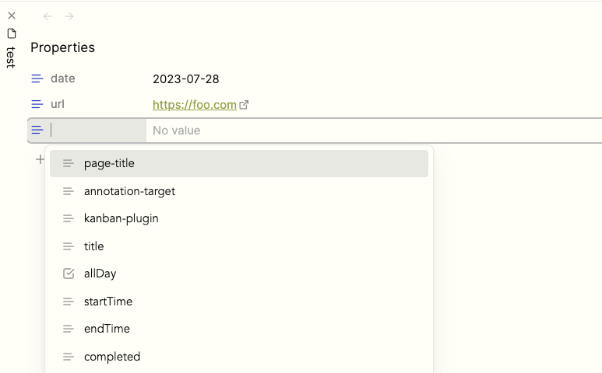Click the url property type icon

coord(37,104)
